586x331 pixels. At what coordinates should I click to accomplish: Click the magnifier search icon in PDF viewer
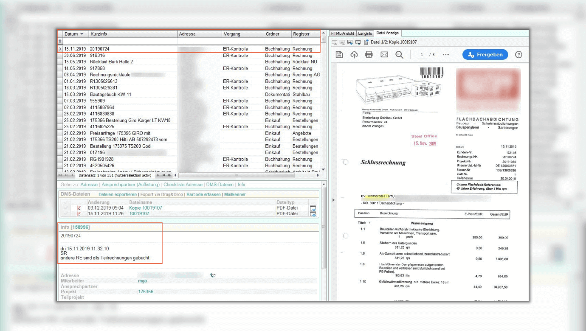tap(399, 55)
